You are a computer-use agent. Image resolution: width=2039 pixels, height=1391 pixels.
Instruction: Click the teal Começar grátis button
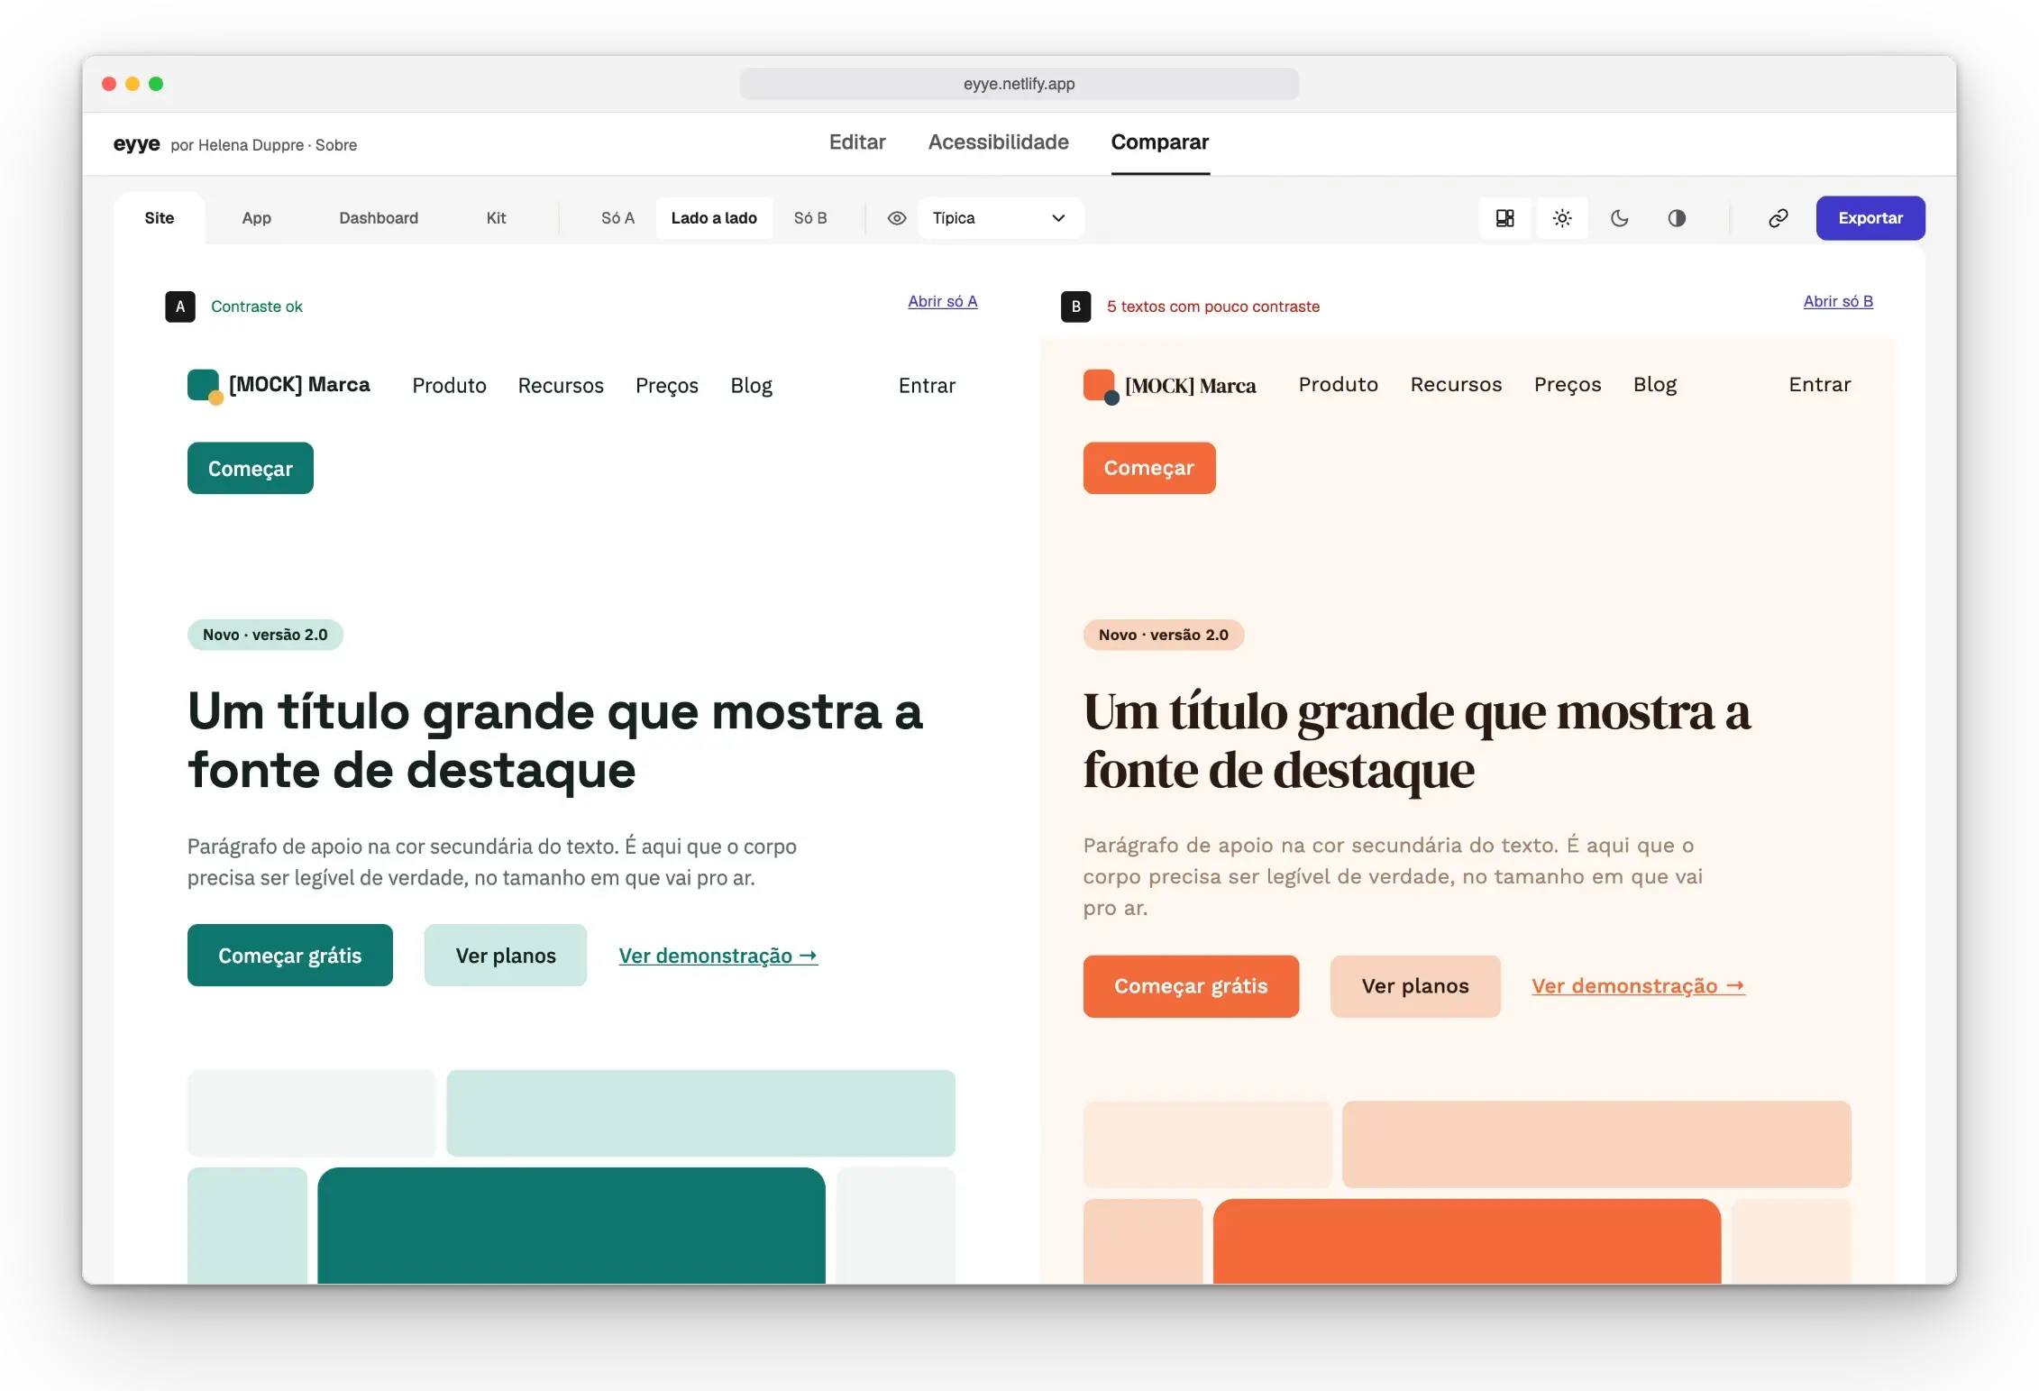point(290,956)
